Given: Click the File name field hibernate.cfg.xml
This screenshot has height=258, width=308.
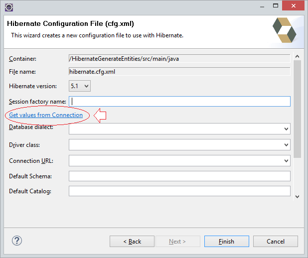Looking at the screenshot, I should point(179,71).
